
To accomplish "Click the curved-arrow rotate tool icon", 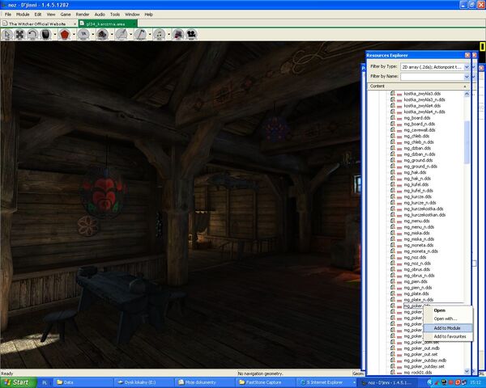I will click(32, 35).
